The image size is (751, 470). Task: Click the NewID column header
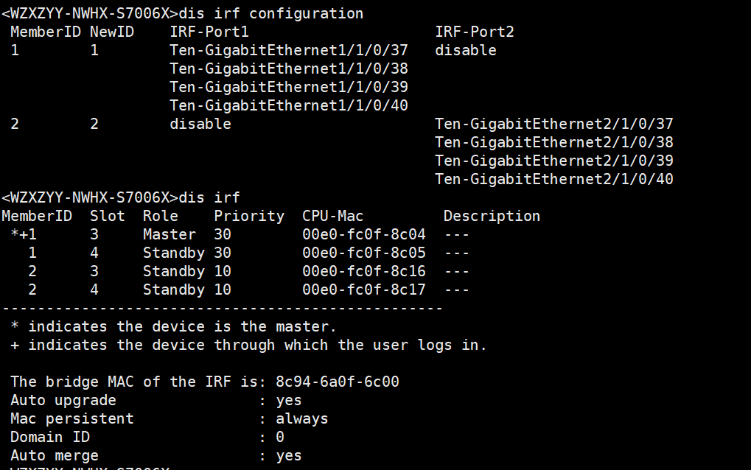point(112,32)
